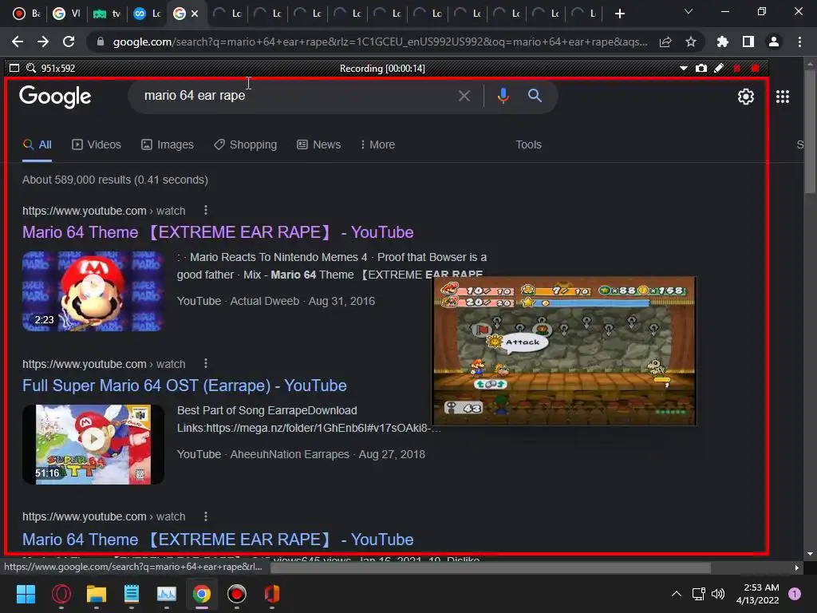The width and height of the screenshot is (817, 613).
Task: Close the active Google search tab
Action: [195, 14]
